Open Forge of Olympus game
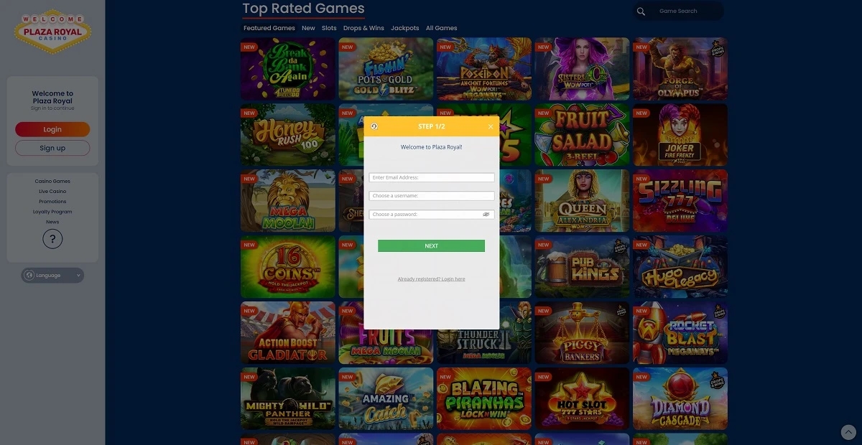The width and height of the screenshot is (862, 445). [x=680, y=68]
